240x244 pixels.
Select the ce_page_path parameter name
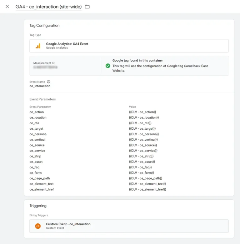point(40,178)
